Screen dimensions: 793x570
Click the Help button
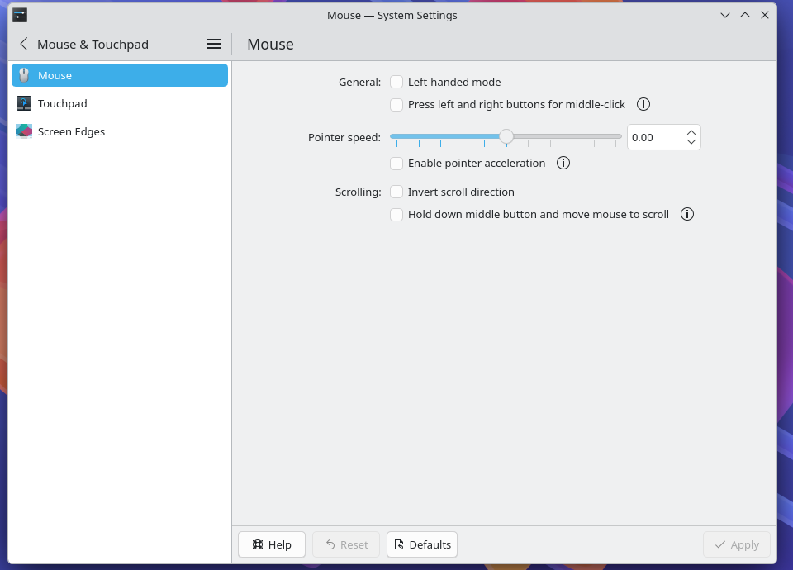click(272, 544)
